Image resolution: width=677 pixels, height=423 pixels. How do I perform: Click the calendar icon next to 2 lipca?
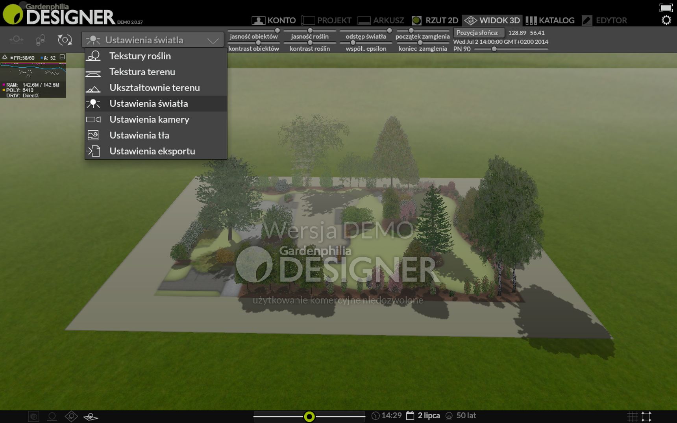[410, 416]
